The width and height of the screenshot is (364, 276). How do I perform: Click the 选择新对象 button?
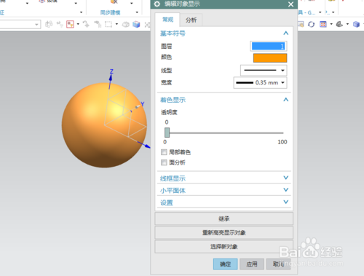click(x=224, y=247)
